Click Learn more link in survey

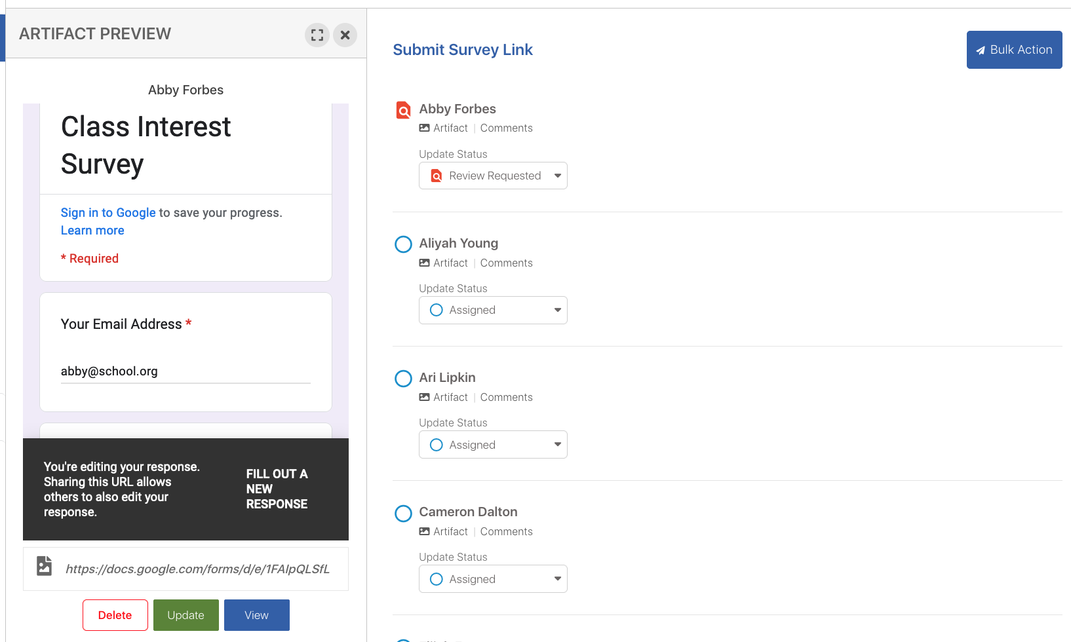pyautogui.click(x=92, y=230)
